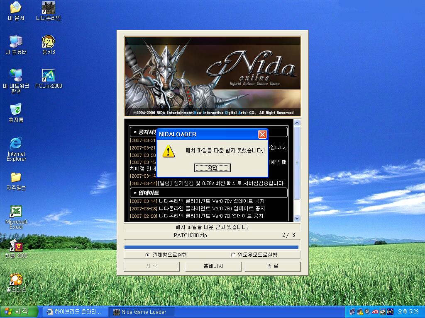
Task: Launch PCLink2000 from the desktop
Action: coord(49,76)
